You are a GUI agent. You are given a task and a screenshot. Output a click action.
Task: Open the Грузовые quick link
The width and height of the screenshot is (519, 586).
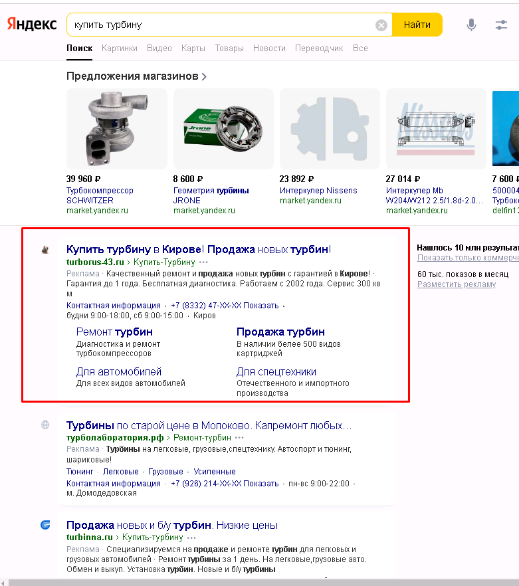click(165, 472)
